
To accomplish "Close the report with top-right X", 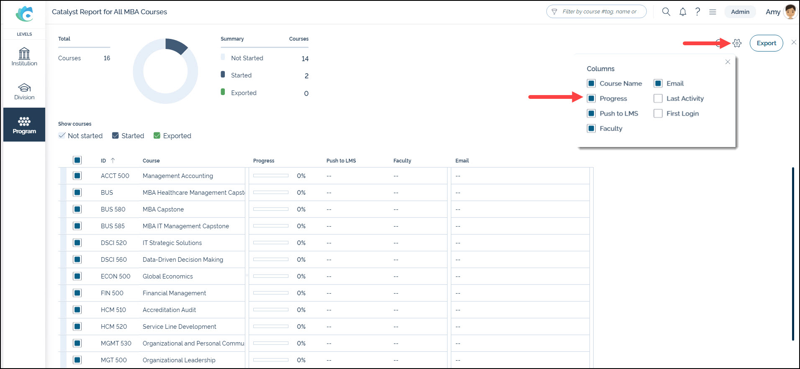I will 794,42.
